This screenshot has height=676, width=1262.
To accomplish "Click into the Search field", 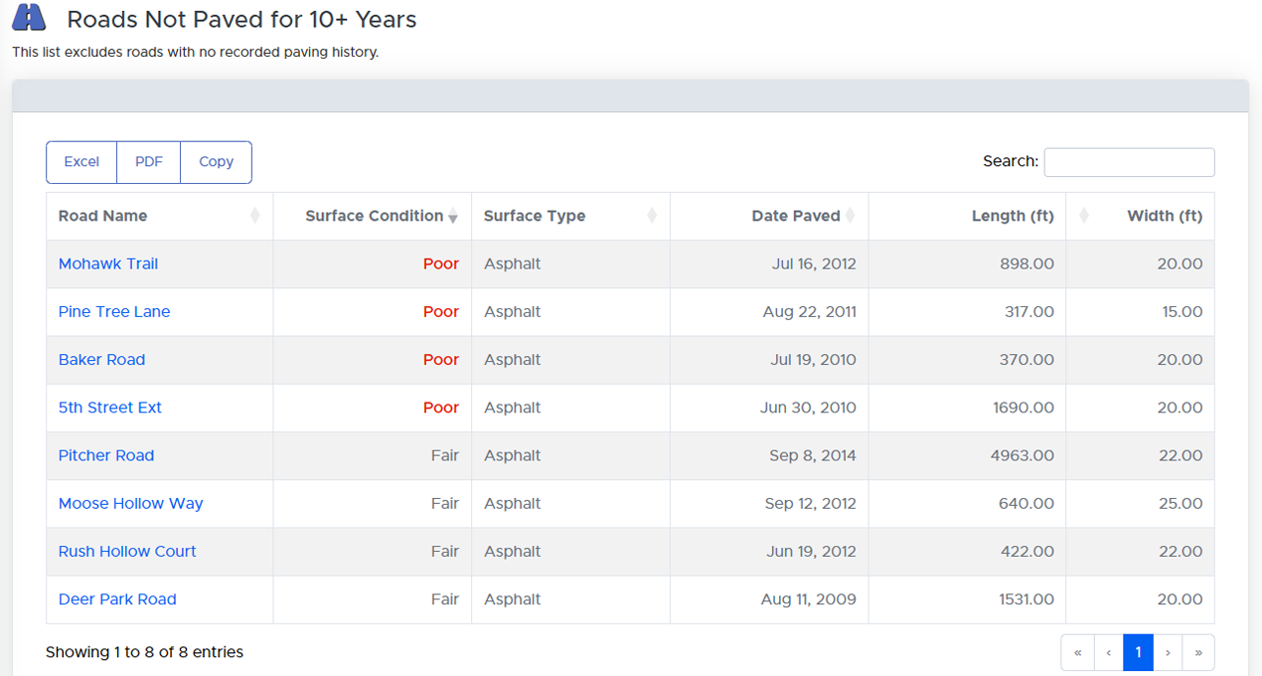I will [x=1129, y=162].
